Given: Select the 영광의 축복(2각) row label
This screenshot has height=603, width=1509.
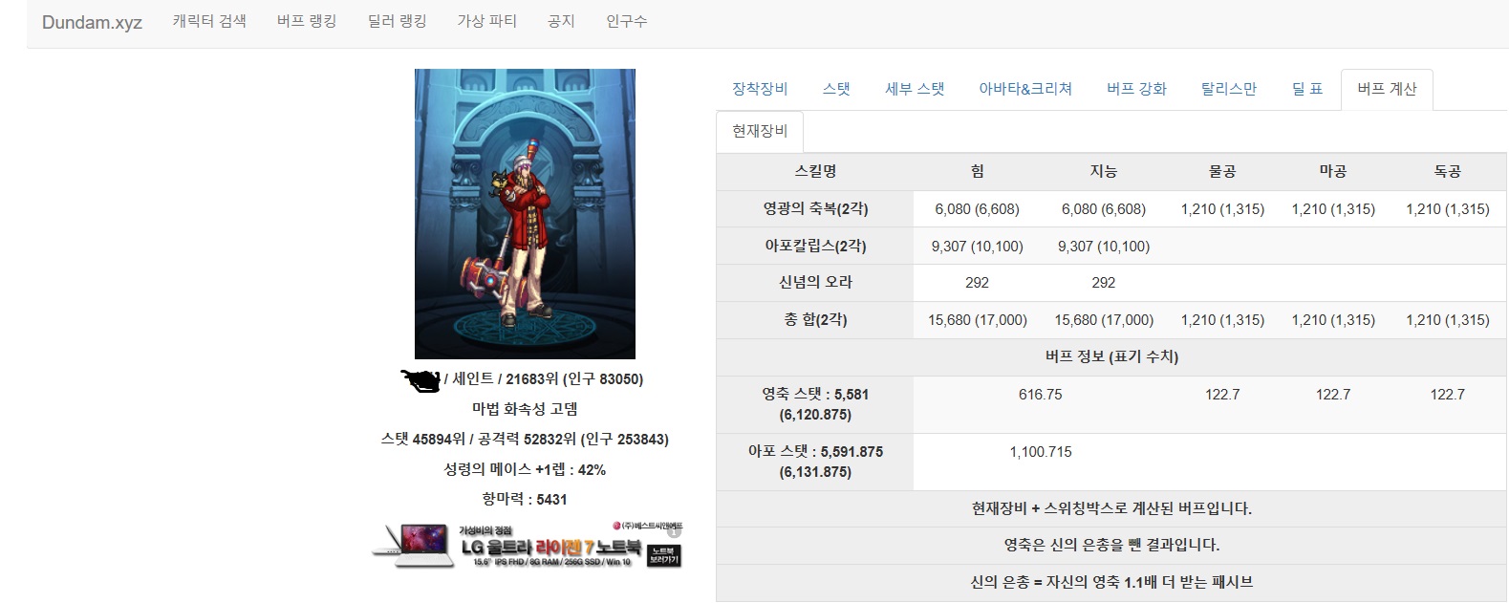Looking at the screenshot, I should 815,208.
